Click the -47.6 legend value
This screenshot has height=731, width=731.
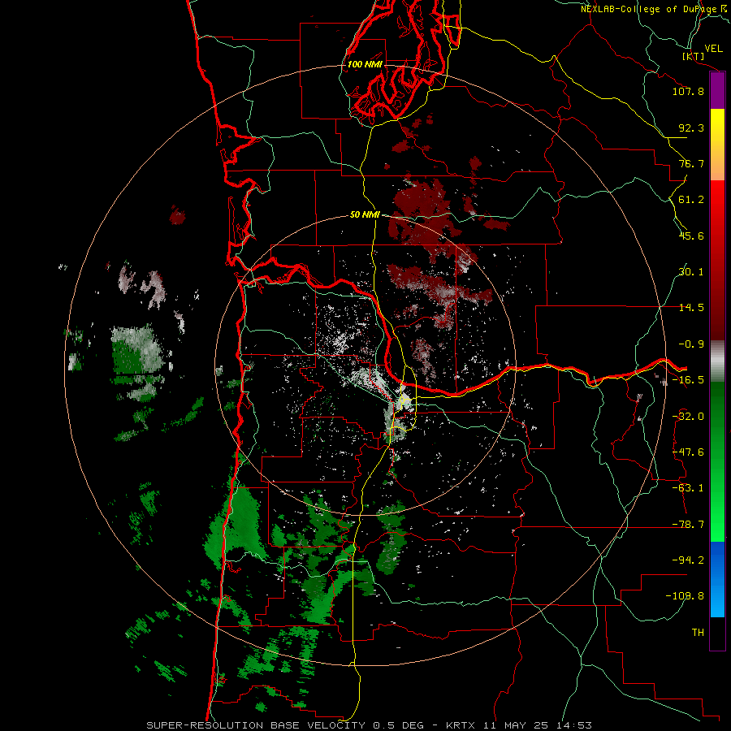[x=688, y=452]
